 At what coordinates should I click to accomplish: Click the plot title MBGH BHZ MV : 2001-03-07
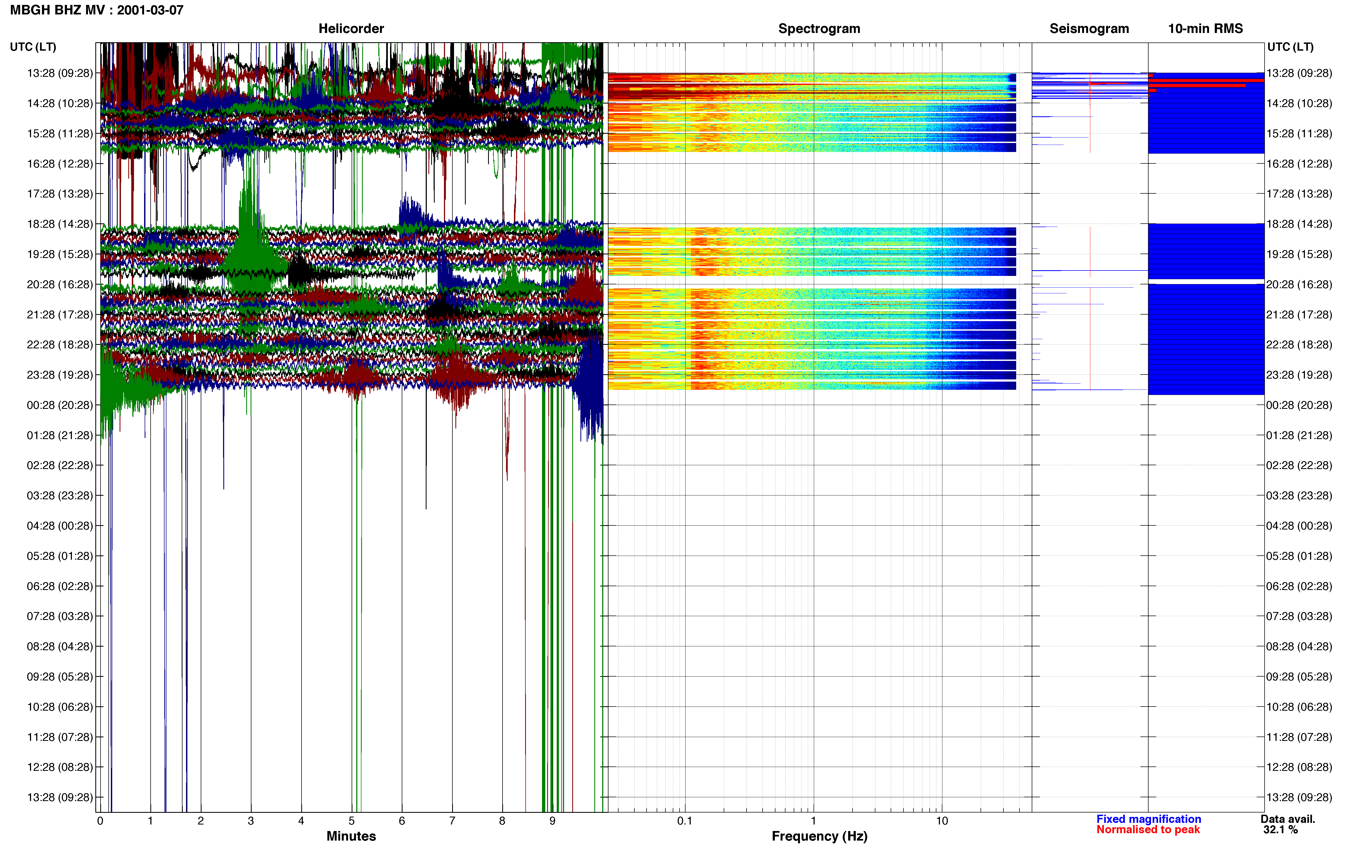coord(97,10)
